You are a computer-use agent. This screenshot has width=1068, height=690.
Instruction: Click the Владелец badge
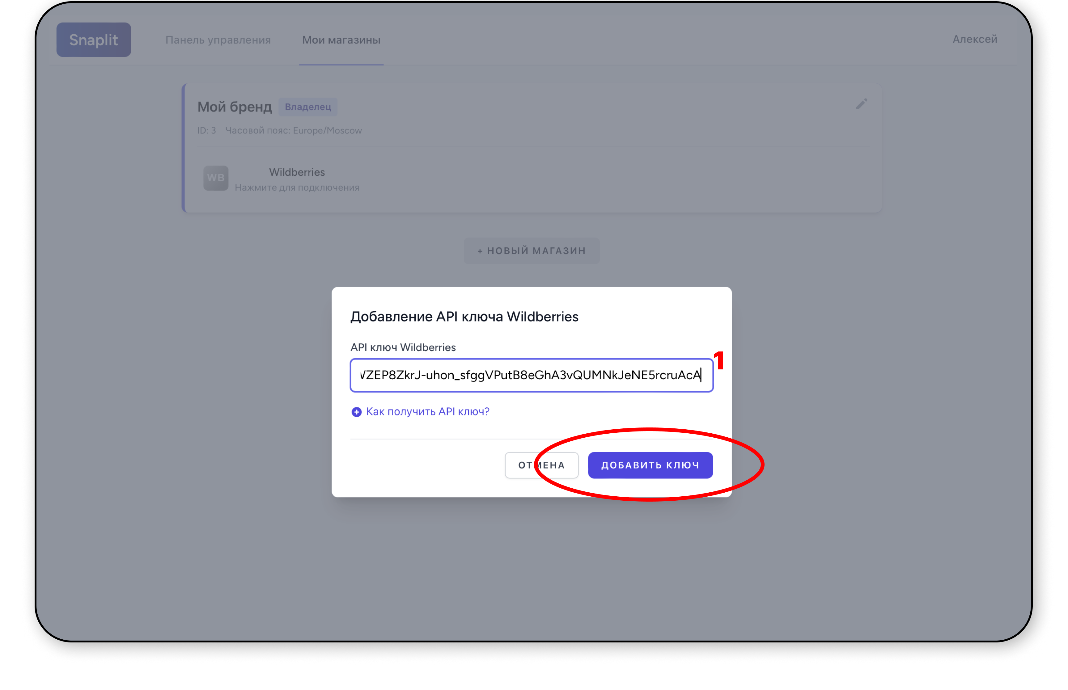tap(308, 107)
